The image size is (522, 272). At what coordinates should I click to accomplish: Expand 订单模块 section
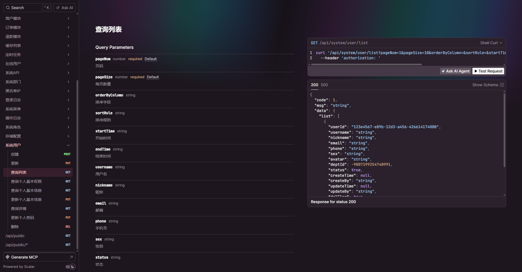38,27
